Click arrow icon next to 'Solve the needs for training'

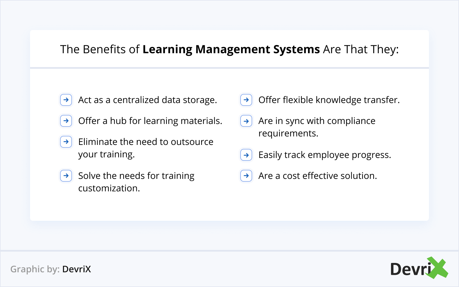click(66, 176)
